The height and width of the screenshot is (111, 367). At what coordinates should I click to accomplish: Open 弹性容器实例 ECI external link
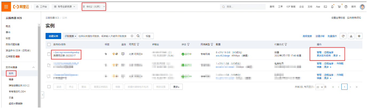tap(19, 86)
